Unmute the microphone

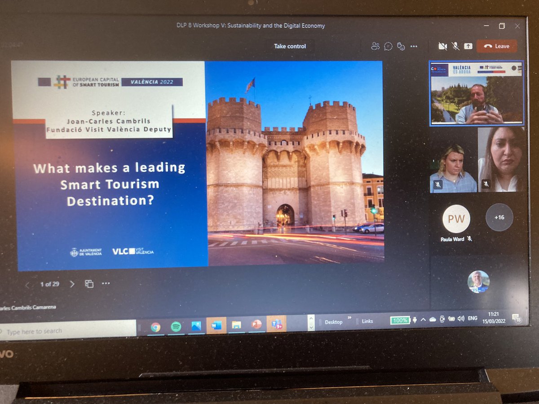(455, 46)
